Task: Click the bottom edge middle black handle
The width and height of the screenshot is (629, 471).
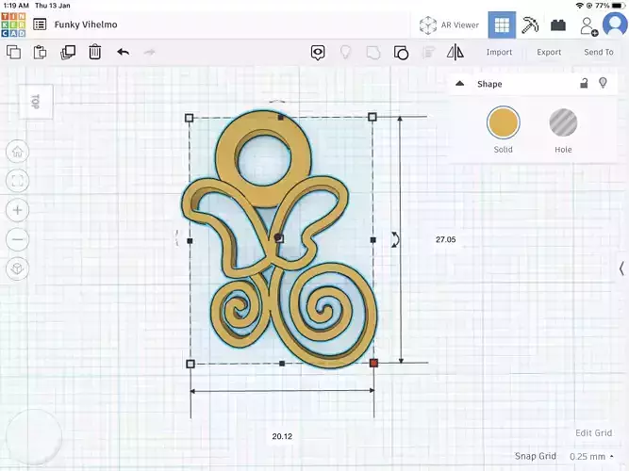Action: click(282, 364)
